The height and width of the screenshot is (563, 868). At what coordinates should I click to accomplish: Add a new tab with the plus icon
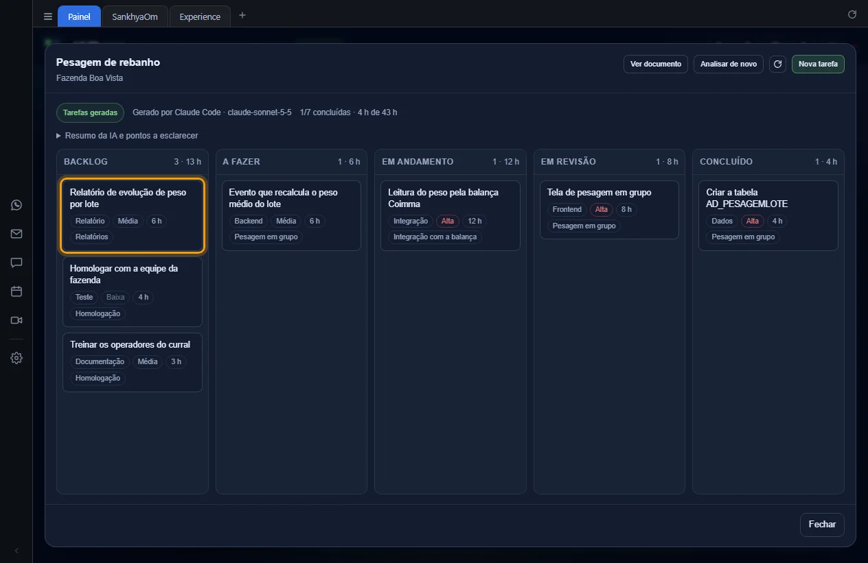242,15
